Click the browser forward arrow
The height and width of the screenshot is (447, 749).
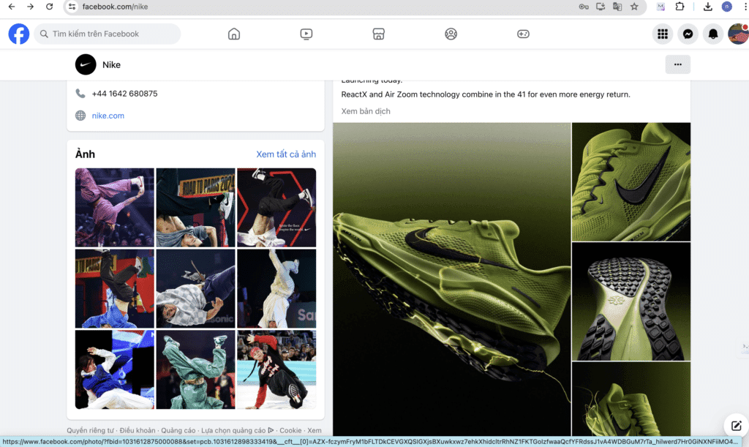click(x=30, y=7)
